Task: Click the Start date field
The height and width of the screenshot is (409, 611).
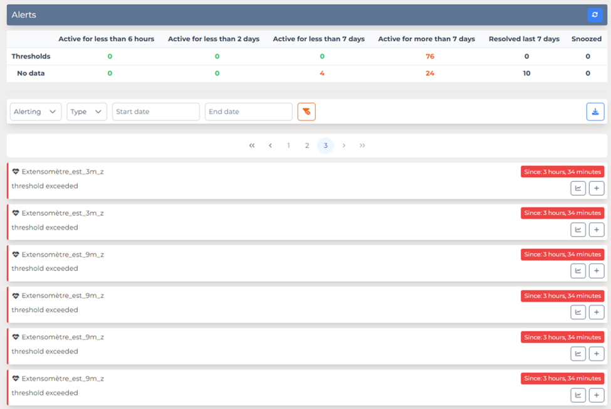Action: [x=155, y=112]
